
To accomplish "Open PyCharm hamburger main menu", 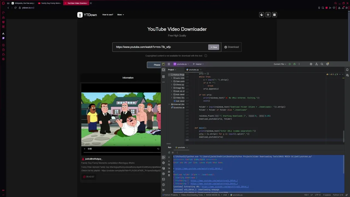I will [x=169, y=64].
